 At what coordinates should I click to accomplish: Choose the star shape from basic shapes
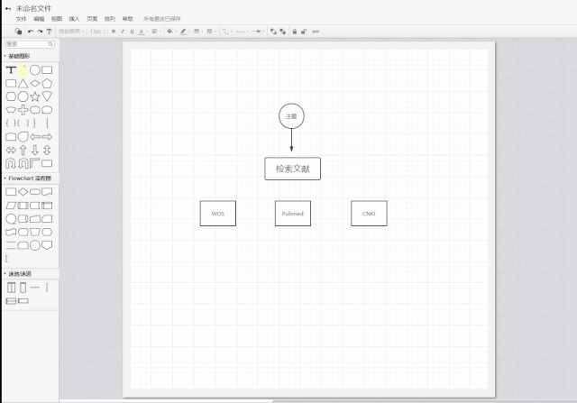pyautogui.click(x=34, y=96)
